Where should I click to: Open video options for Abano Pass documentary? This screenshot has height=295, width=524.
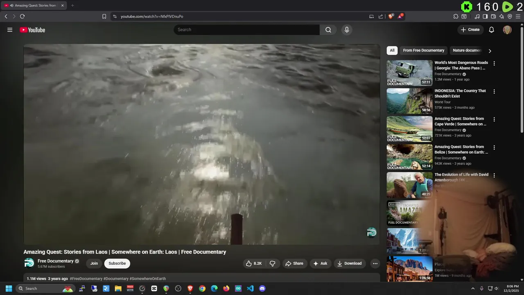[494, 64]
